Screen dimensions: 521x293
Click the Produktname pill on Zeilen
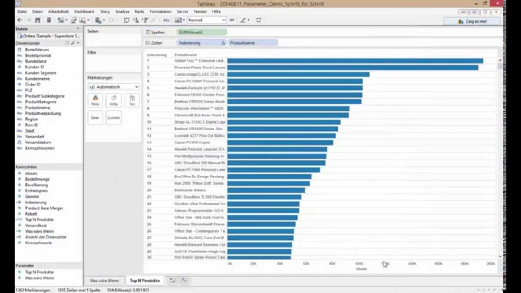point(253,43)
